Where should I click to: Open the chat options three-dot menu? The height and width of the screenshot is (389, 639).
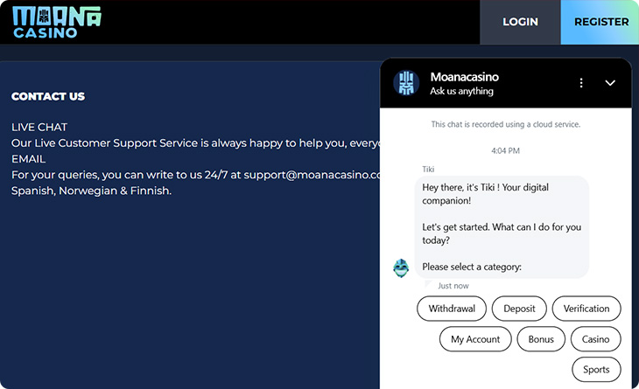[x=581, y=83]
